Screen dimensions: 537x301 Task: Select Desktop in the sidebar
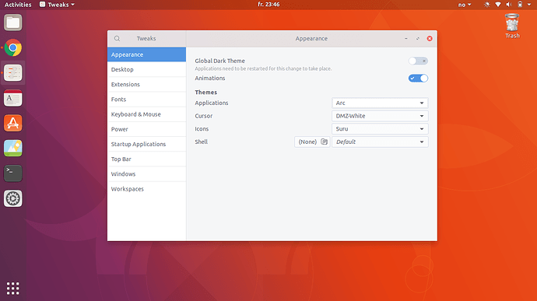(146, 69)
